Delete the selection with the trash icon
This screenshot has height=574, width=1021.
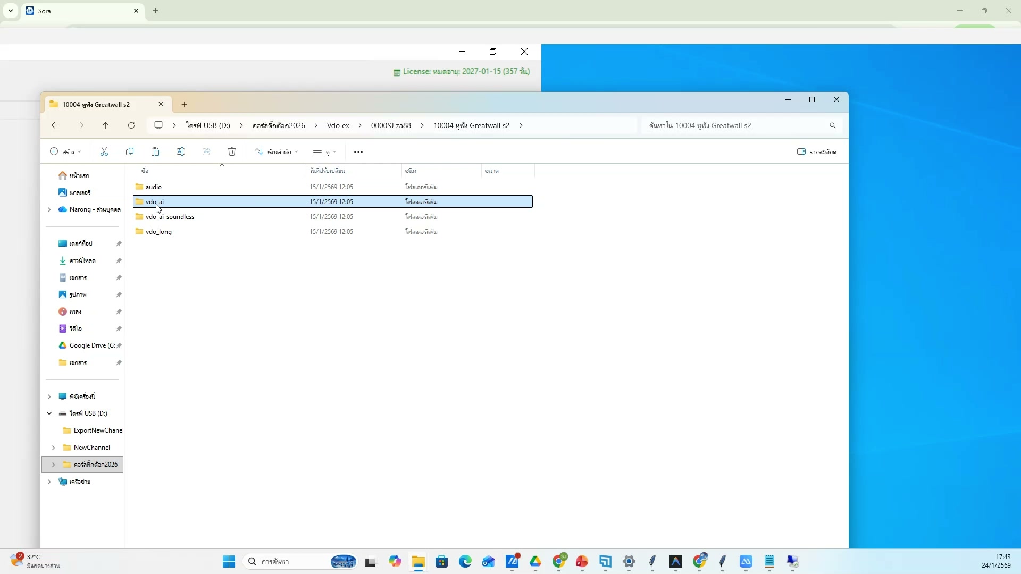point(232,151)
